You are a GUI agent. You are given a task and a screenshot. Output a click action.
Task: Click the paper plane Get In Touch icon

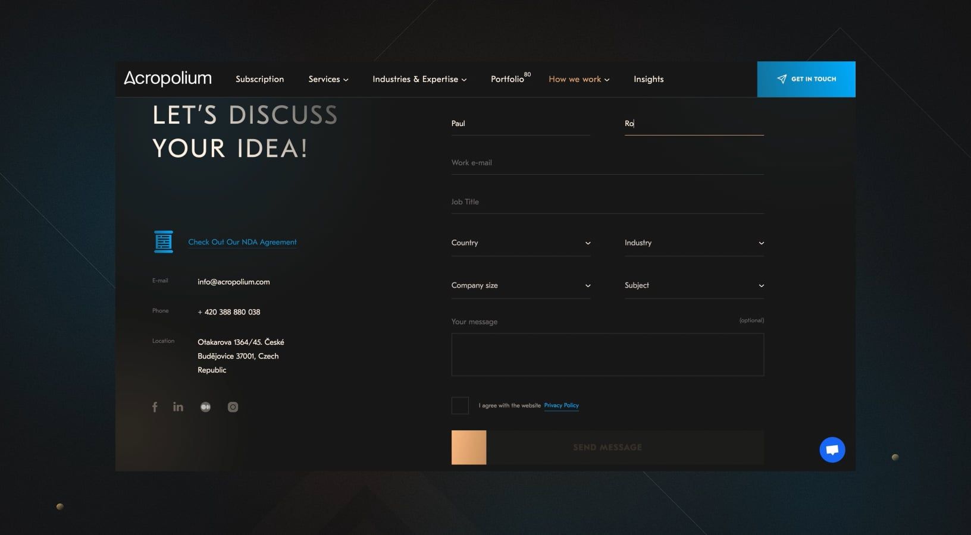click(782, 79)
